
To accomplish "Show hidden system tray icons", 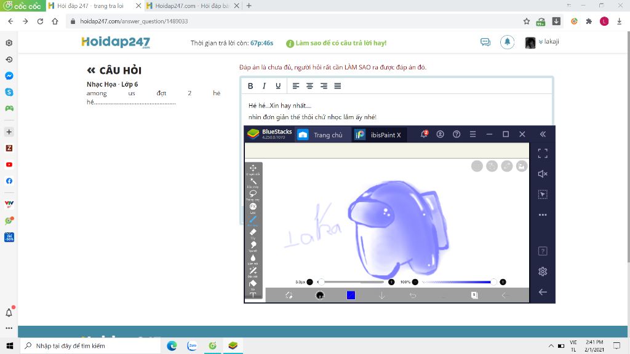I will pos(551,345).
